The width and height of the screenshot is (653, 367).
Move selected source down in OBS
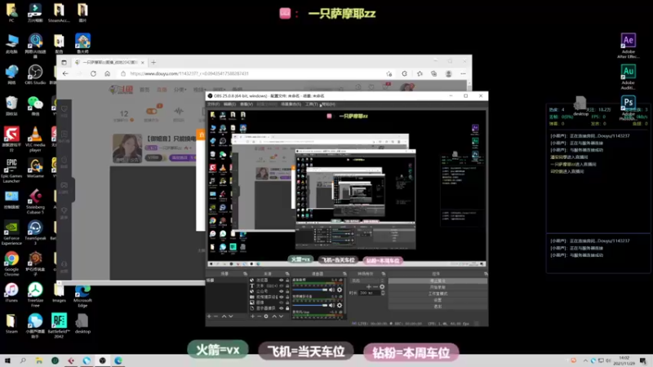coord(281,316)
